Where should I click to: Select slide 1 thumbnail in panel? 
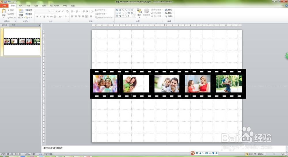point(22,42)
